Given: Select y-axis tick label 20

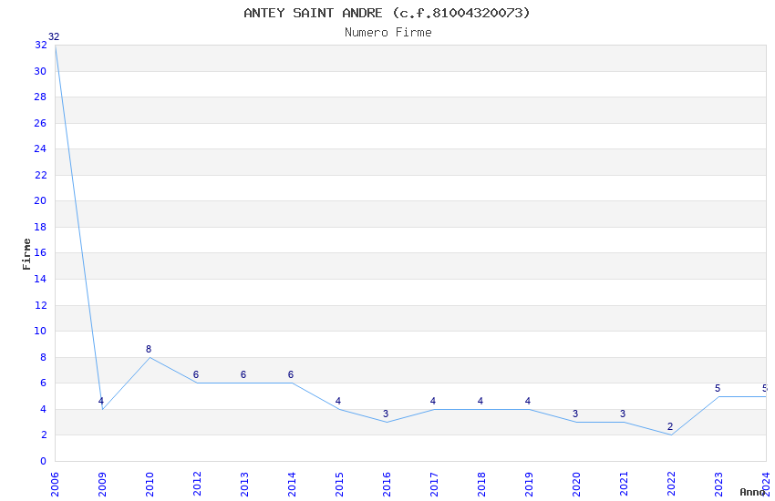Looking at the screenshot, I should point(40,200).
